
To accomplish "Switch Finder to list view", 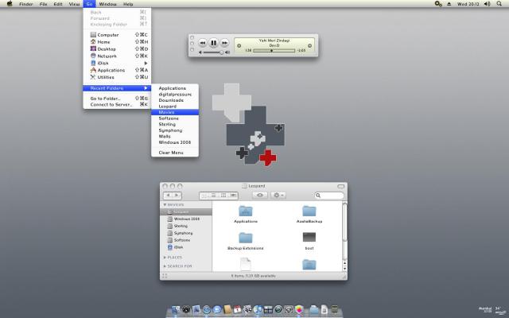I will click(x=214, y=196).
